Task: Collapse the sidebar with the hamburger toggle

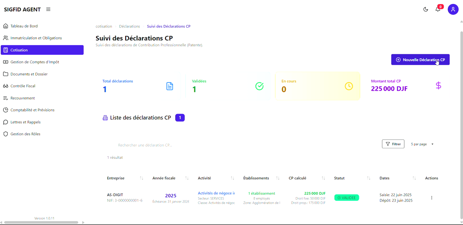Action: tap(48, 9)
